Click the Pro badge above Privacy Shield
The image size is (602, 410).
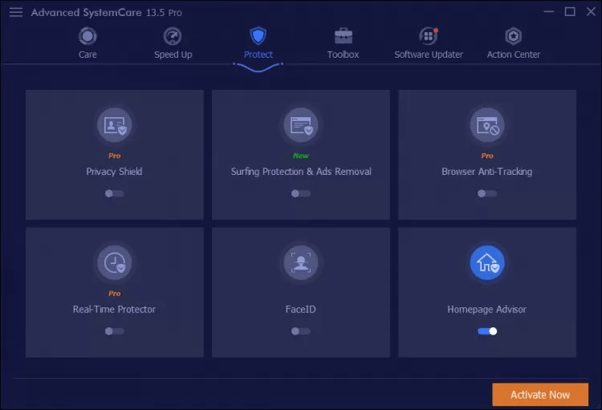pyautogui.click(x=115, y=156)
